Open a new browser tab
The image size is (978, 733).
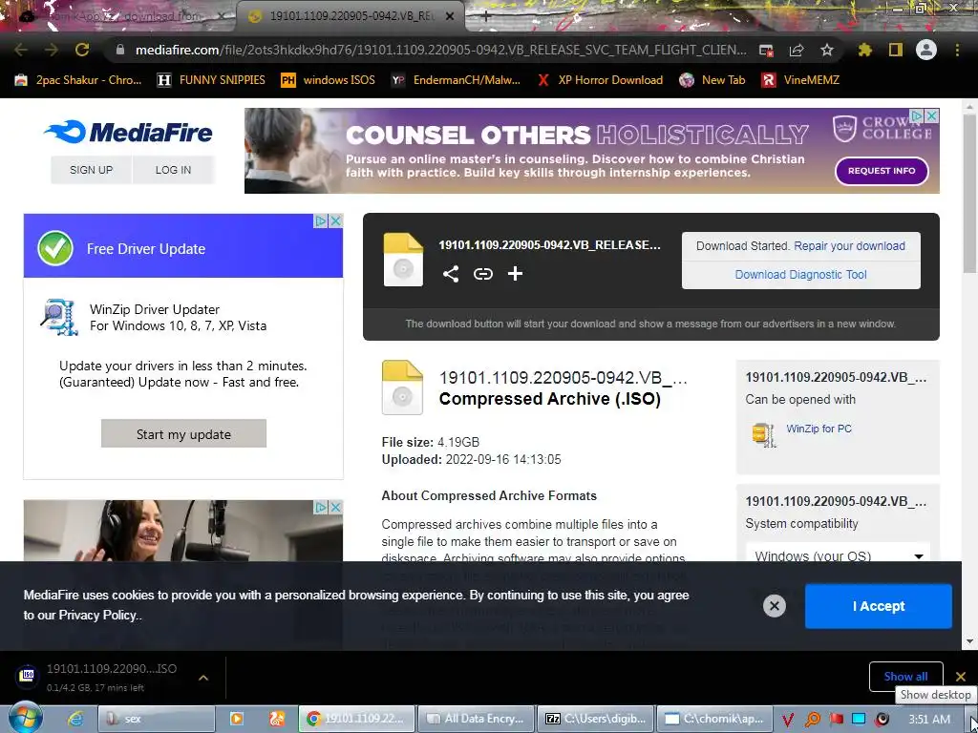coord(486,16)
